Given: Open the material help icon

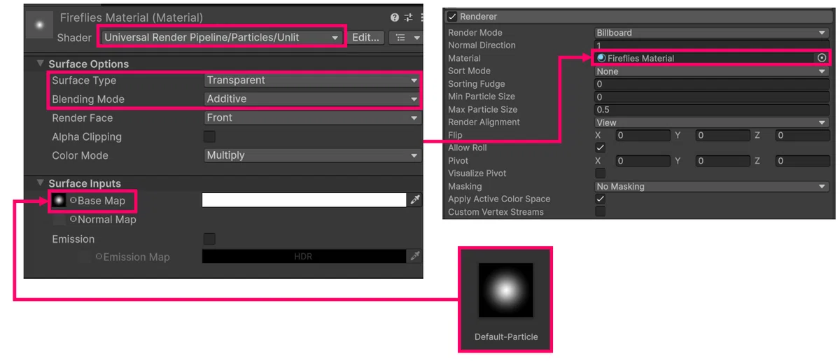Looking at the screenshot, I should 395,17.
